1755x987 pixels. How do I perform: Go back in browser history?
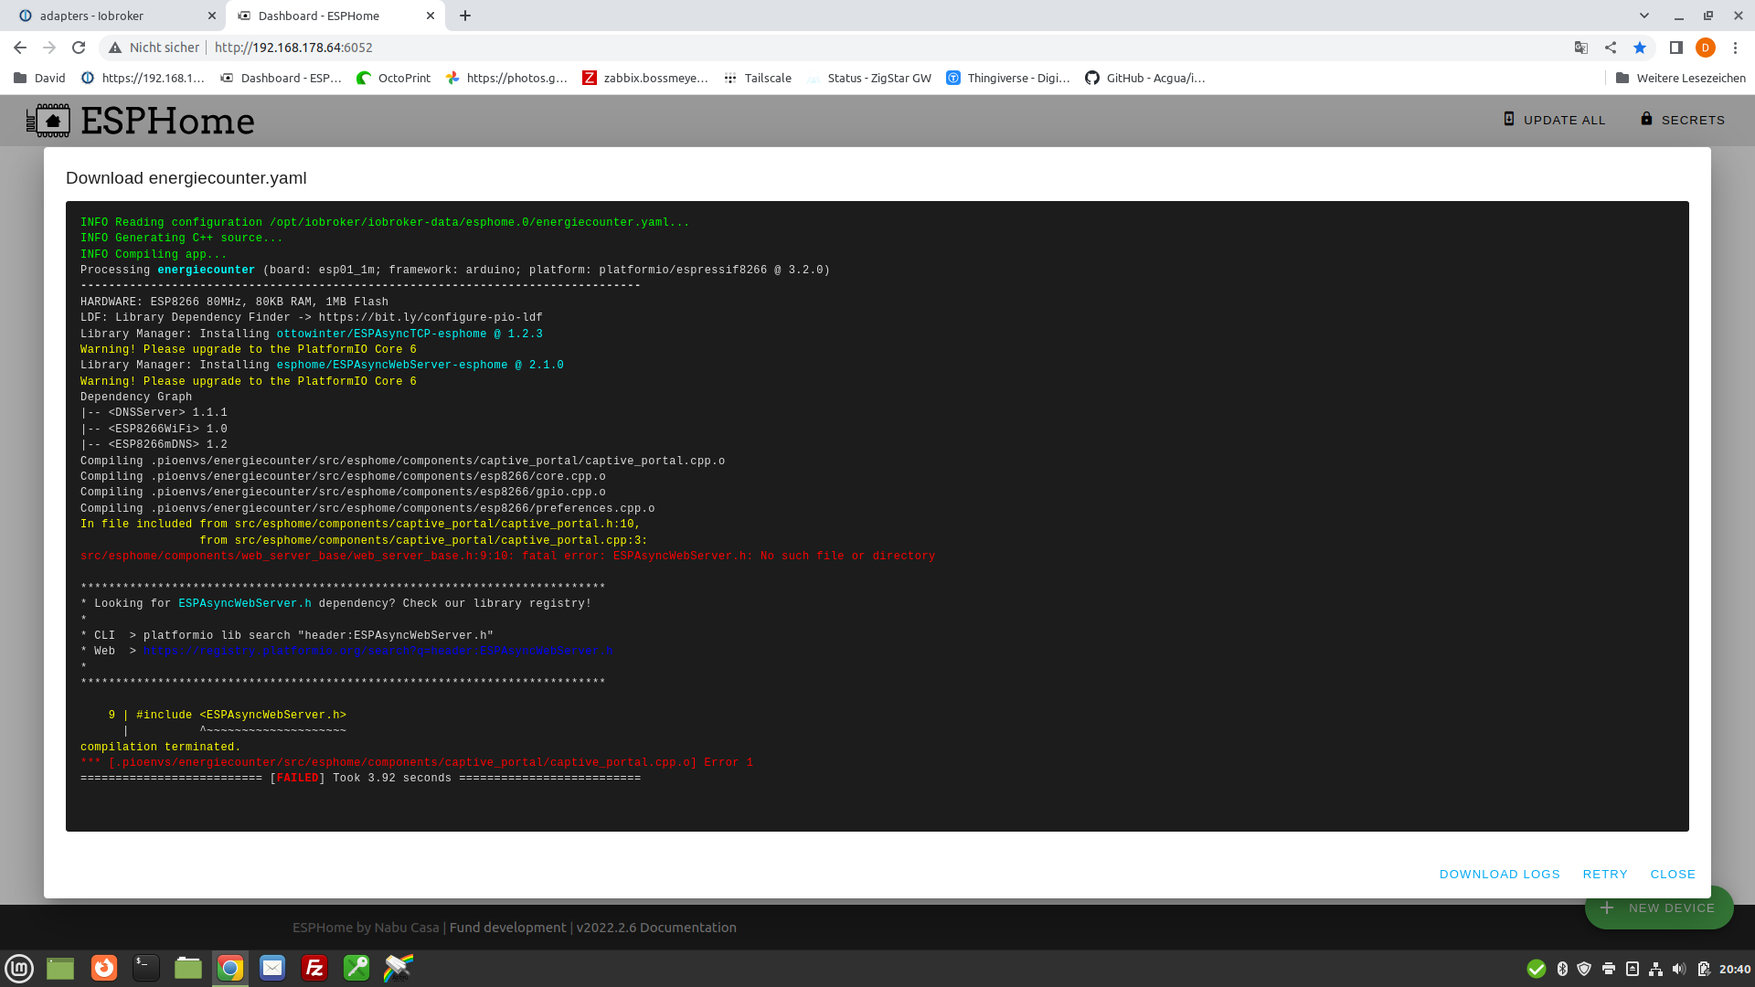(20, 48)
